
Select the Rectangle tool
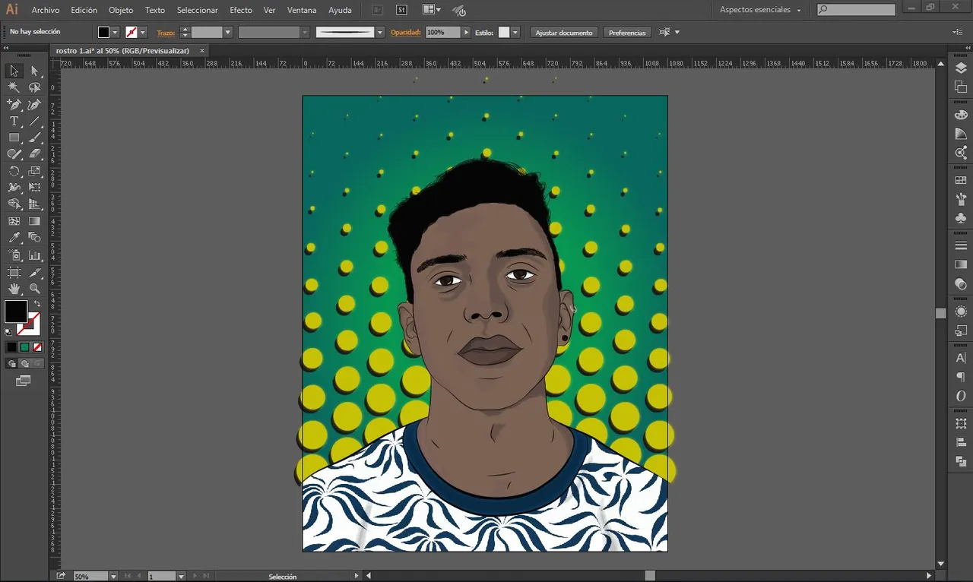pos(14,138)
